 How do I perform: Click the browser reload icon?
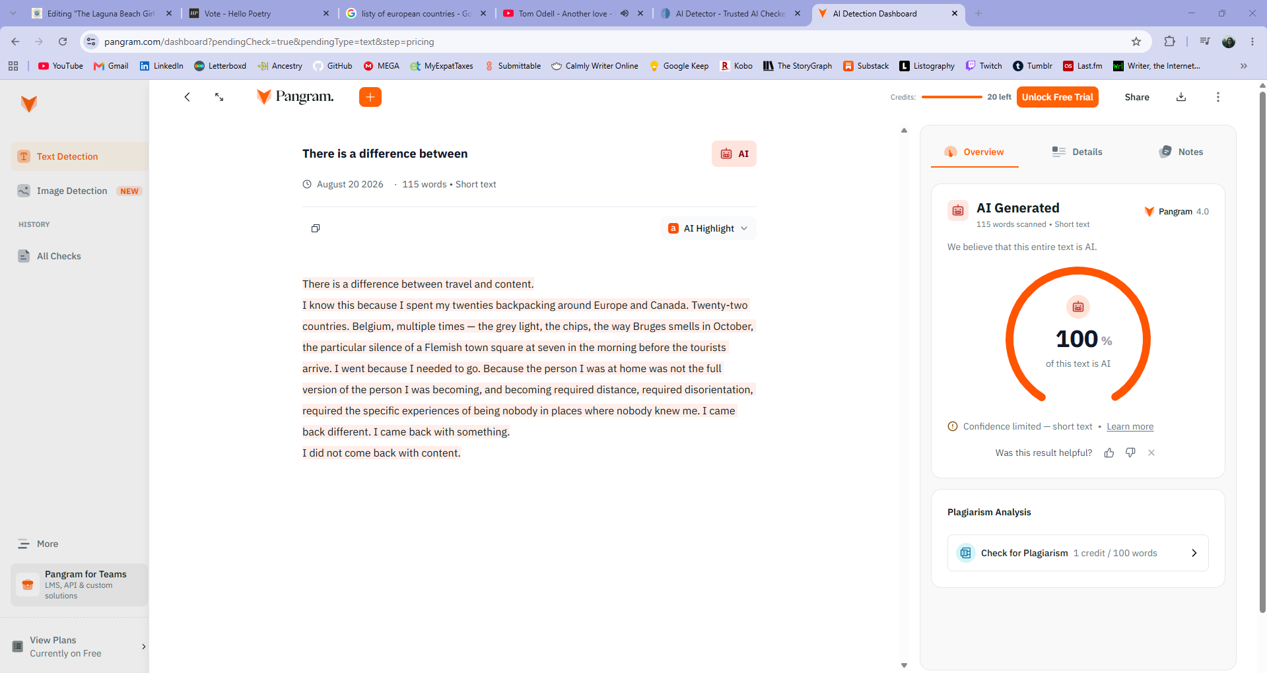[x=63, y=42]
